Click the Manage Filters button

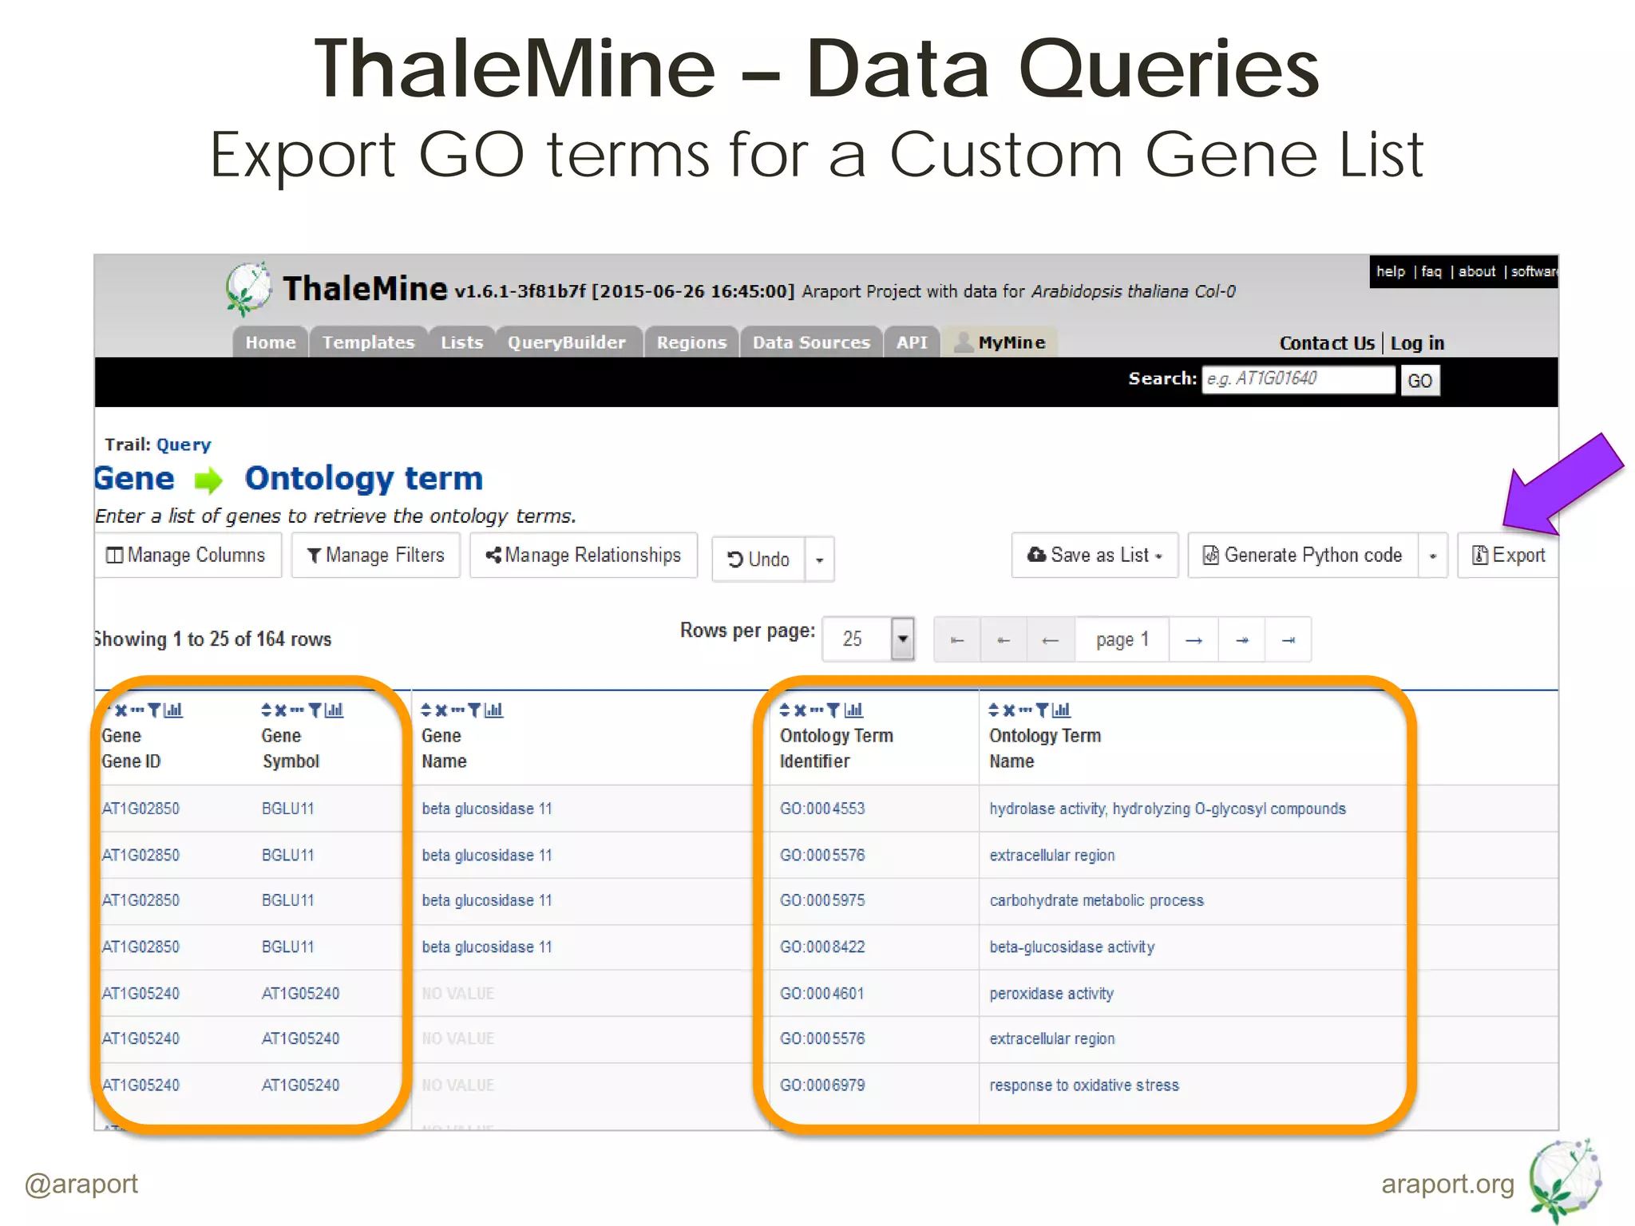[376, 556]
